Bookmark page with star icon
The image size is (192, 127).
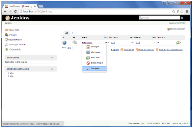coord(182,11)
